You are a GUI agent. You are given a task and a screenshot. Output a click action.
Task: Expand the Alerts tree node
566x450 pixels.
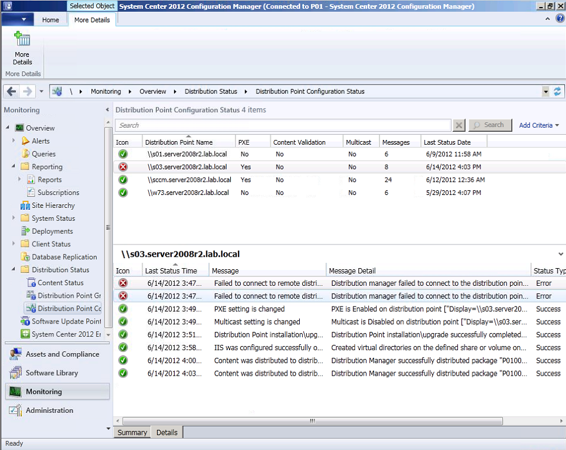click(x=14, y=141)
